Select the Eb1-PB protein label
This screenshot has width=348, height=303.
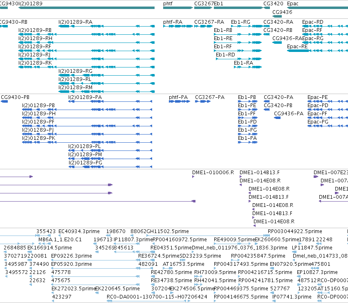247,97
